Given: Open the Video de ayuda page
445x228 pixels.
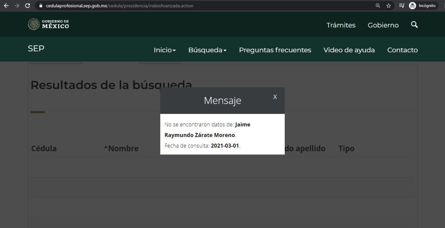Looking at the screenshot, I should point(349,50).
